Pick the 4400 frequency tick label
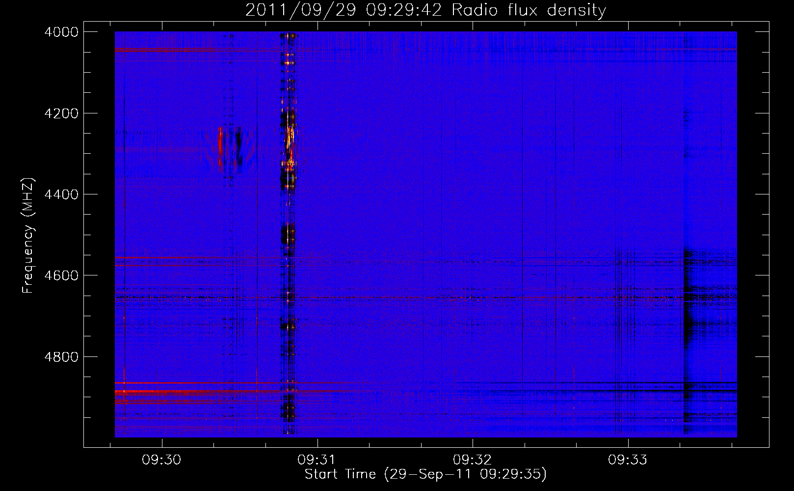The image size is (794, 491). [61, 194]
